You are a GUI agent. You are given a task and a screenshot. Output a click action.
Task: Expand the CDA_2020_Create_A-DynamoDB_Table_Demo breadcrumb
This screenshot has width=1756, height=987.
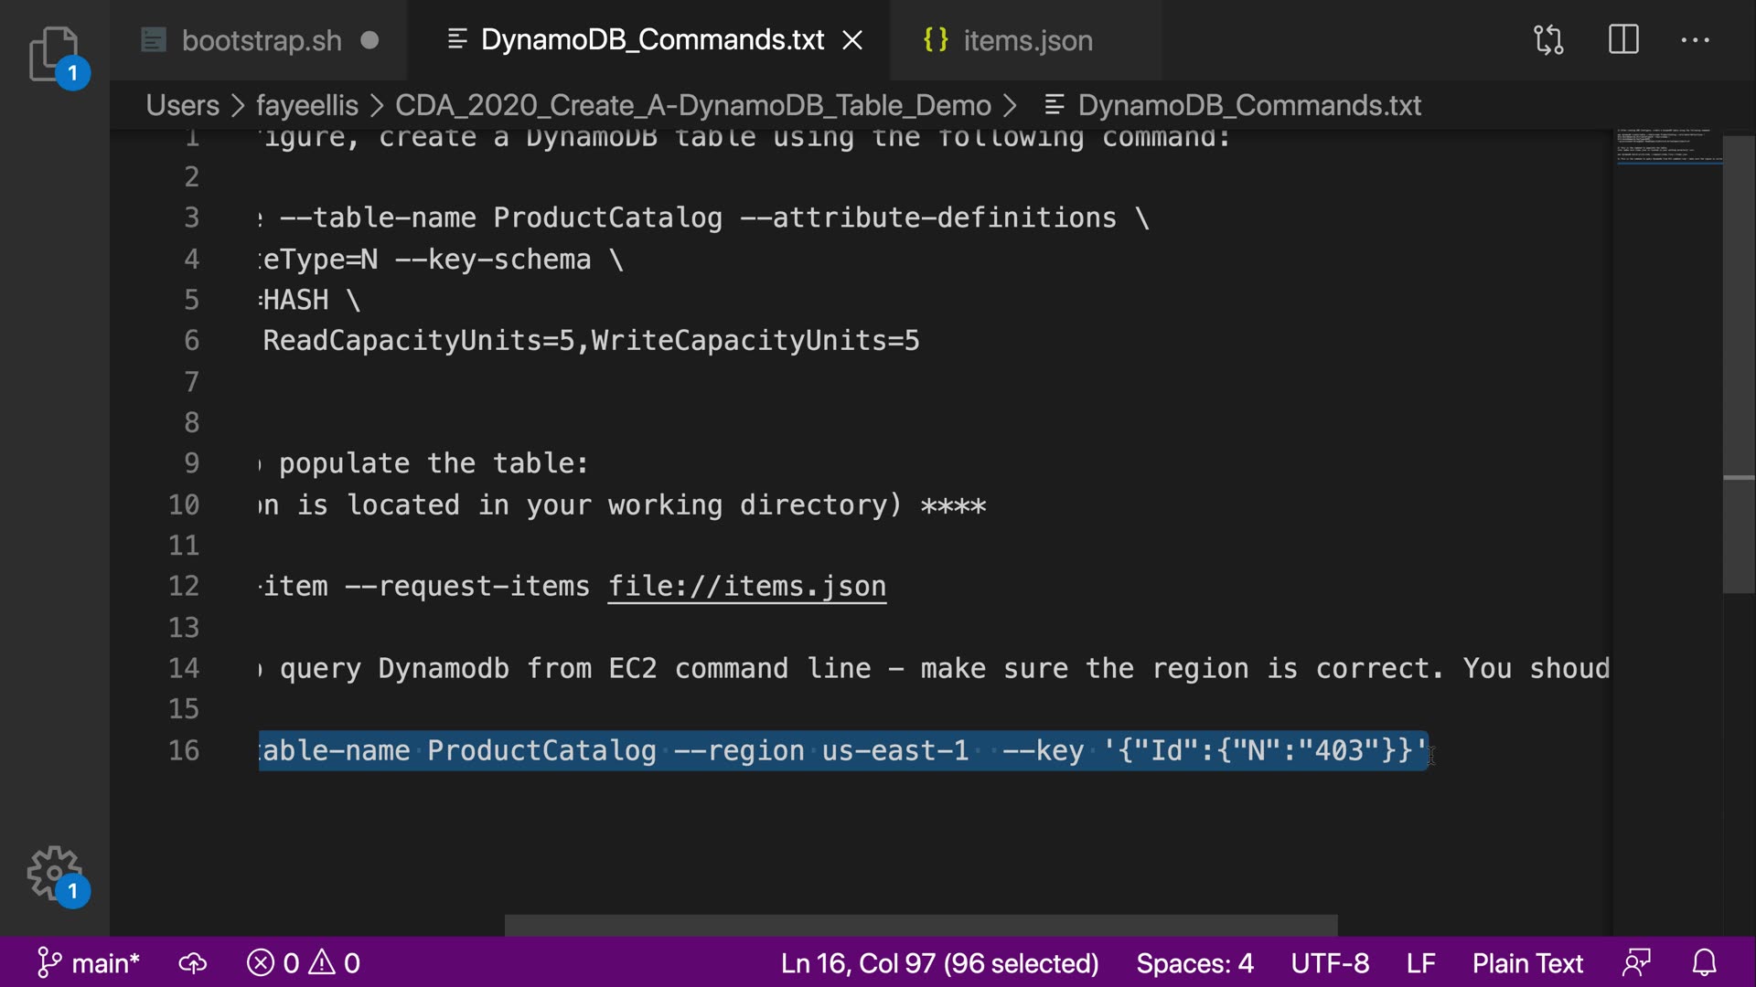pyautogui.click(x=692, y=105)
